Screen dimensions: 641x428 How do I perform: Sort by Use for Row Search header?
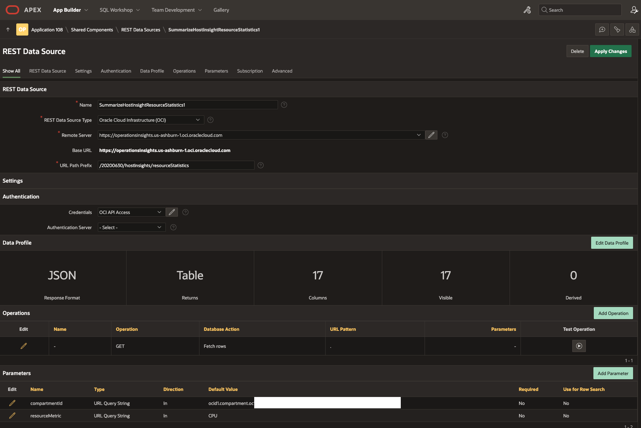click(x=584, y=389)
